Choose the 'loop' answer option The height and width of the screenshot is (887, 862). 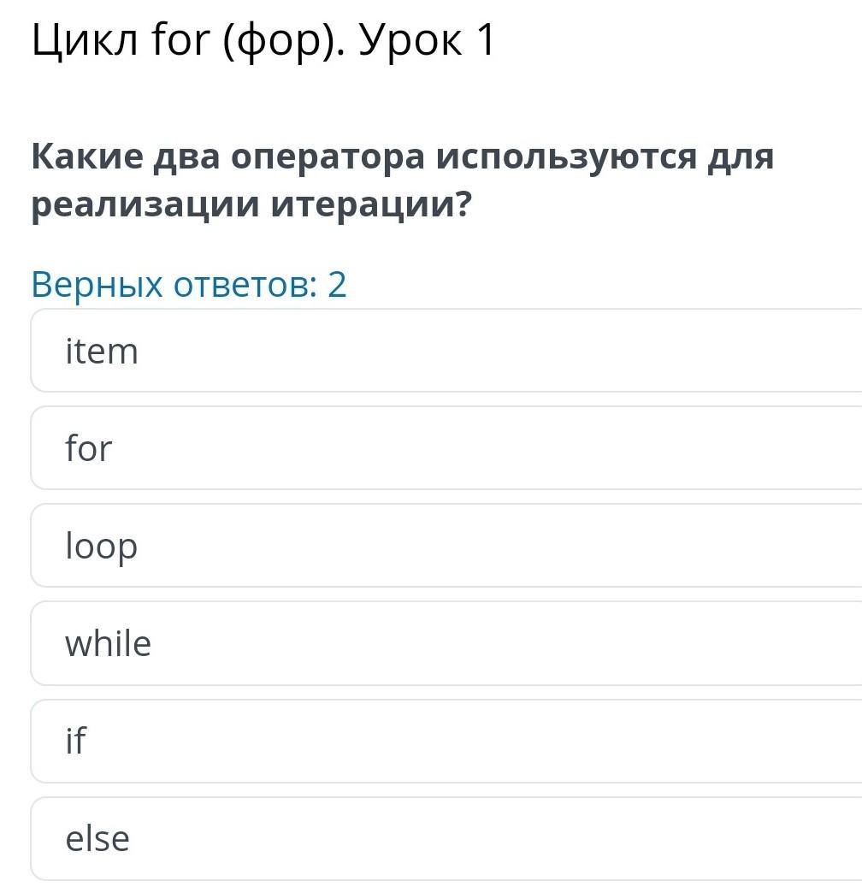[445, 546]
